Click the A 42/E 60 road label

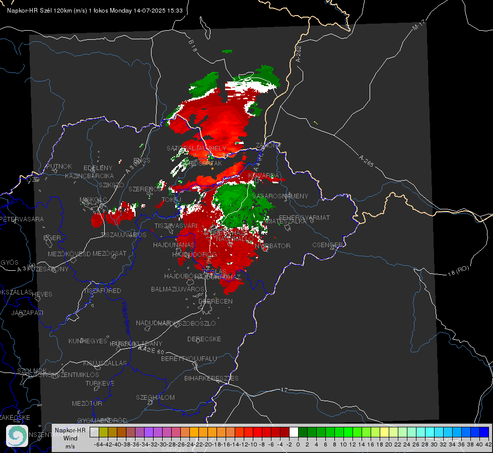point(151,350)
